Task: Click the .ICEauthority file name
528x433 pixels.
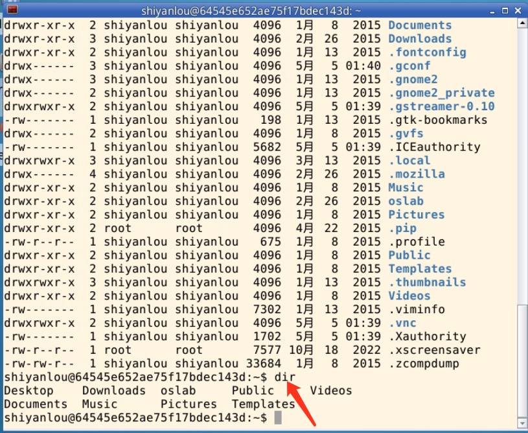Action: tap(434, 147)
